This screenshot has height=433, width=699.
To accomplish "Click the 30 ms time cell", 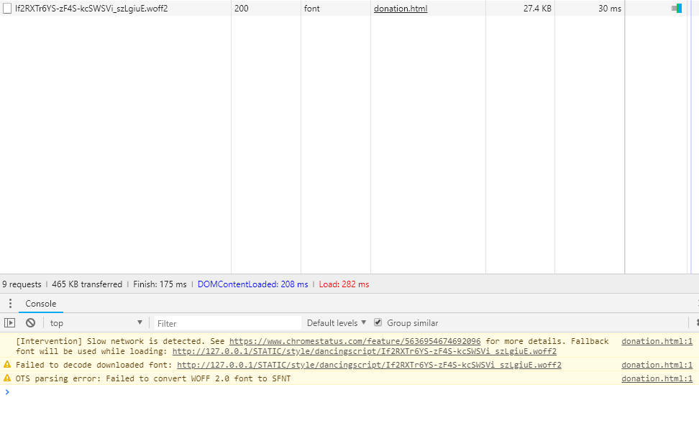I will [609, 9].
